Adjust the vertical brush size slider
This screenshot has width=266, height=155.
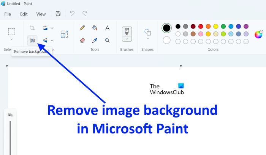click(x=10, y=138)
